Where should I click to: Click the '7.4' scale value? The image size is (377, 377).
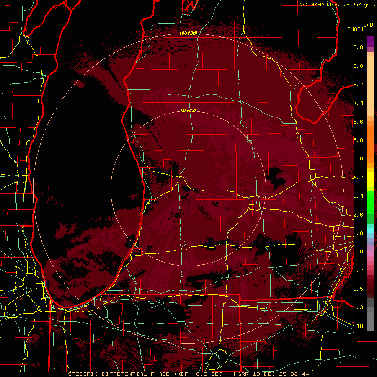tap(358, 103)
